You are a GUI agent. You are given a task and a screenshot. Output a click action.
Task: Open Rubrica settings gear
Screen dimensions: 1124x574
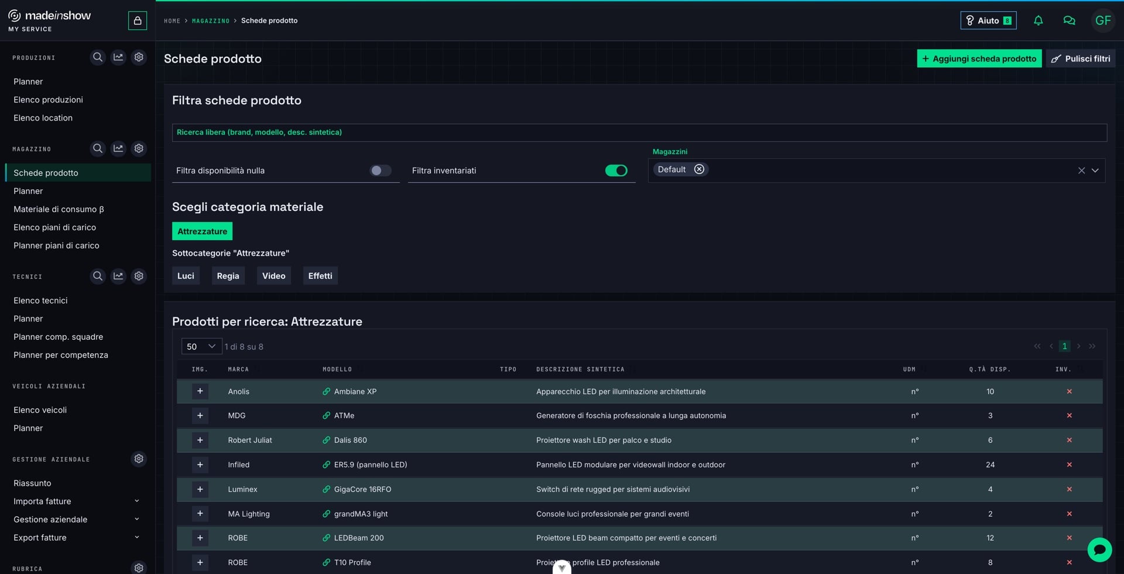click(139, 568)
